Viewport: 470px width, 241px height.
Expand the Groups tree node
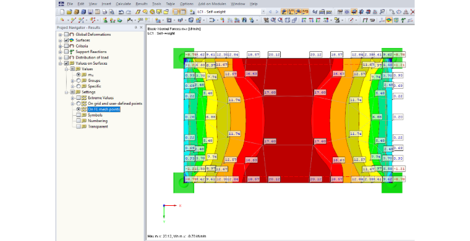point(72,81)
